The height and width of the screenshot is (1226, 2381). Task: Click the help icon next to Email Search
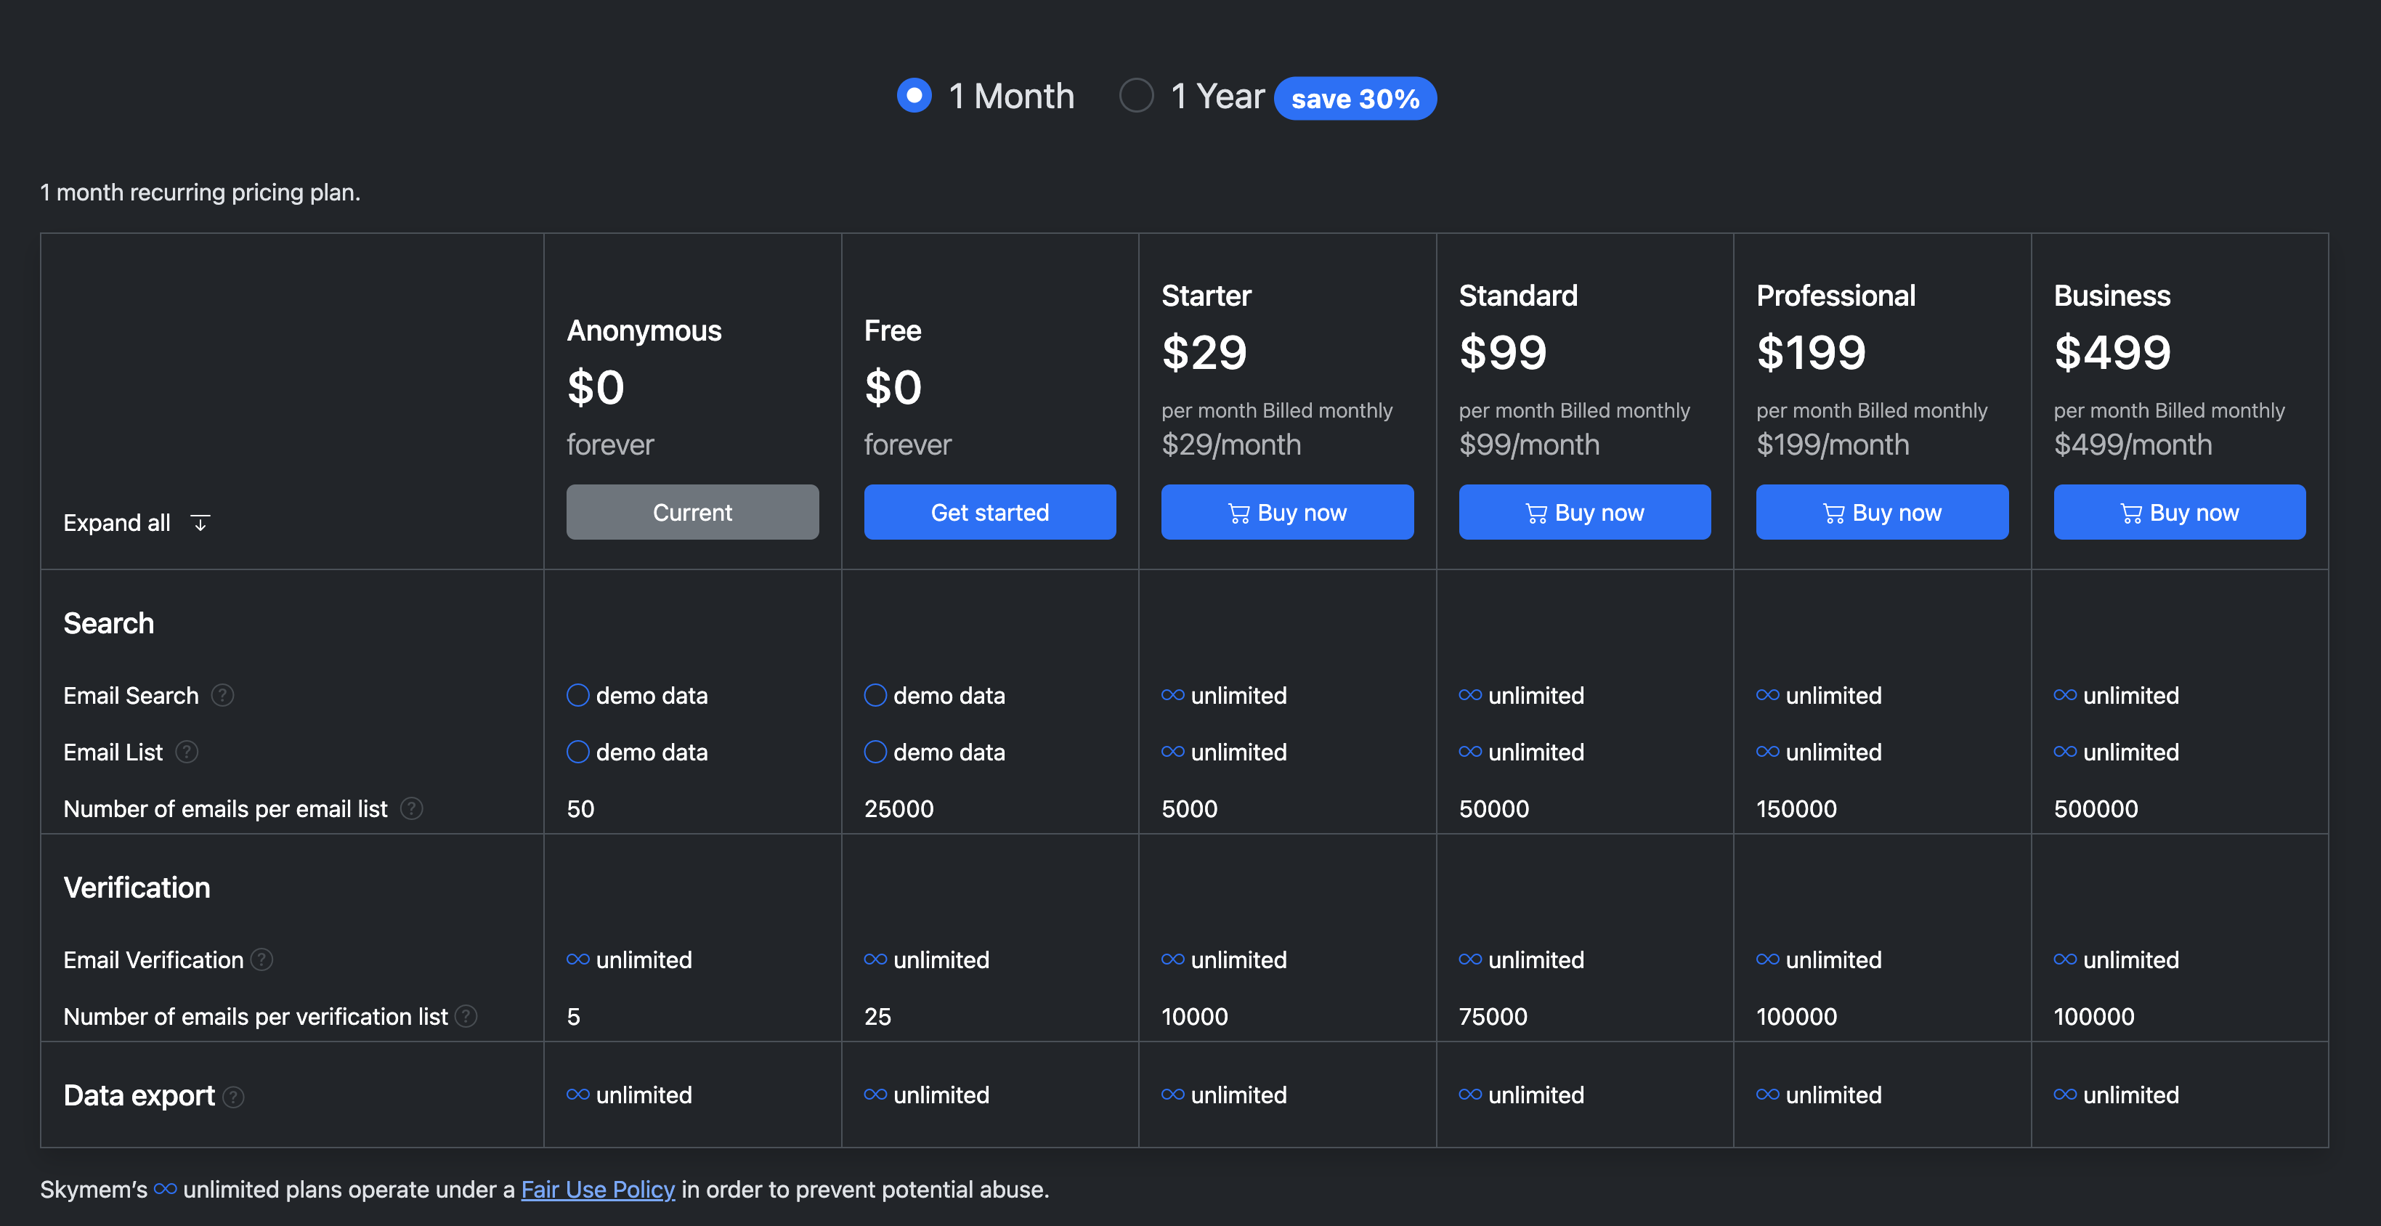[x=223, y=695]
